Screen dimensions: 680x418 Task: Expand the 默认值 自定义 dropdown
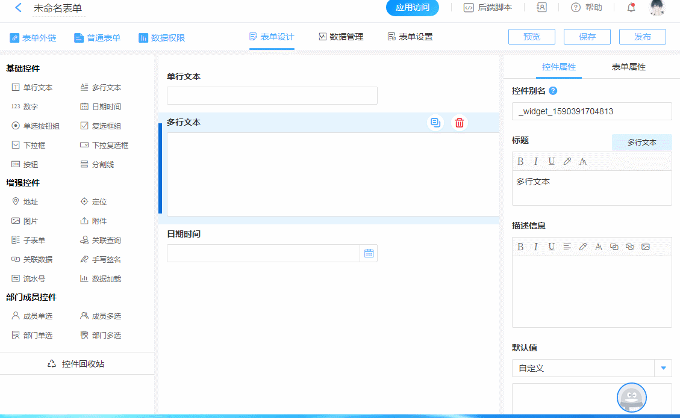point(663,368)
